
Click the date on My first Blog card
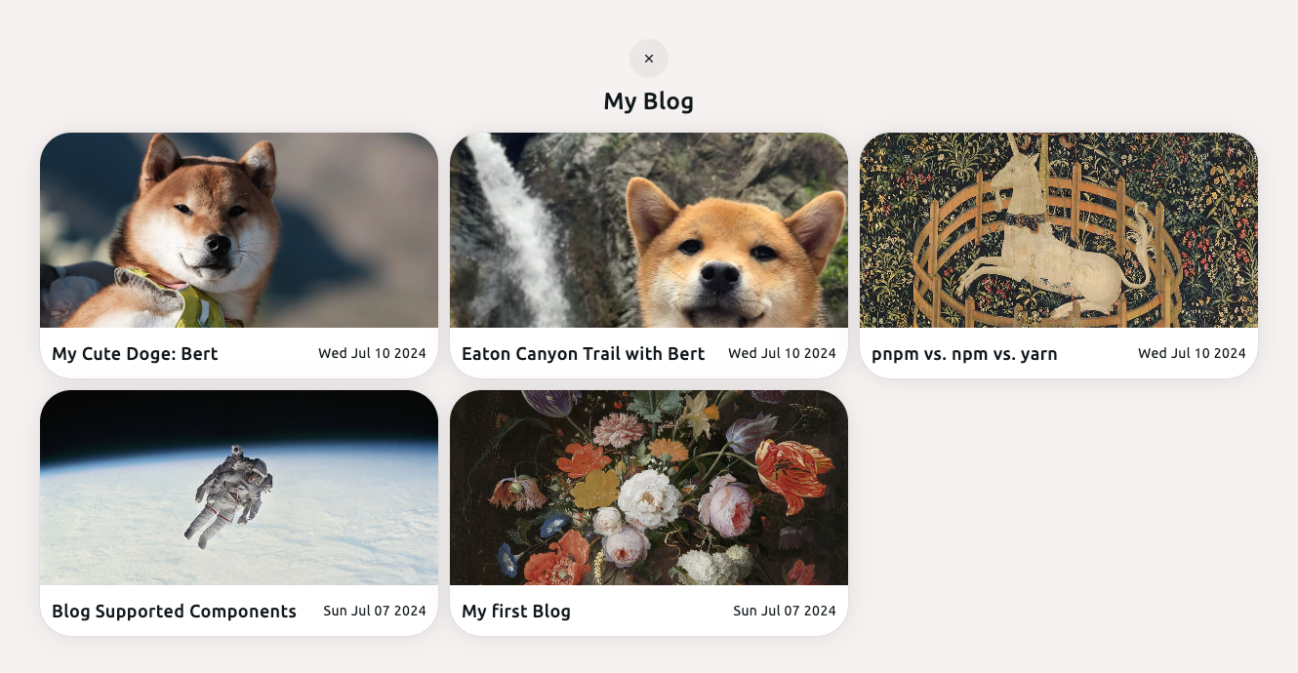tap(785, 611)
